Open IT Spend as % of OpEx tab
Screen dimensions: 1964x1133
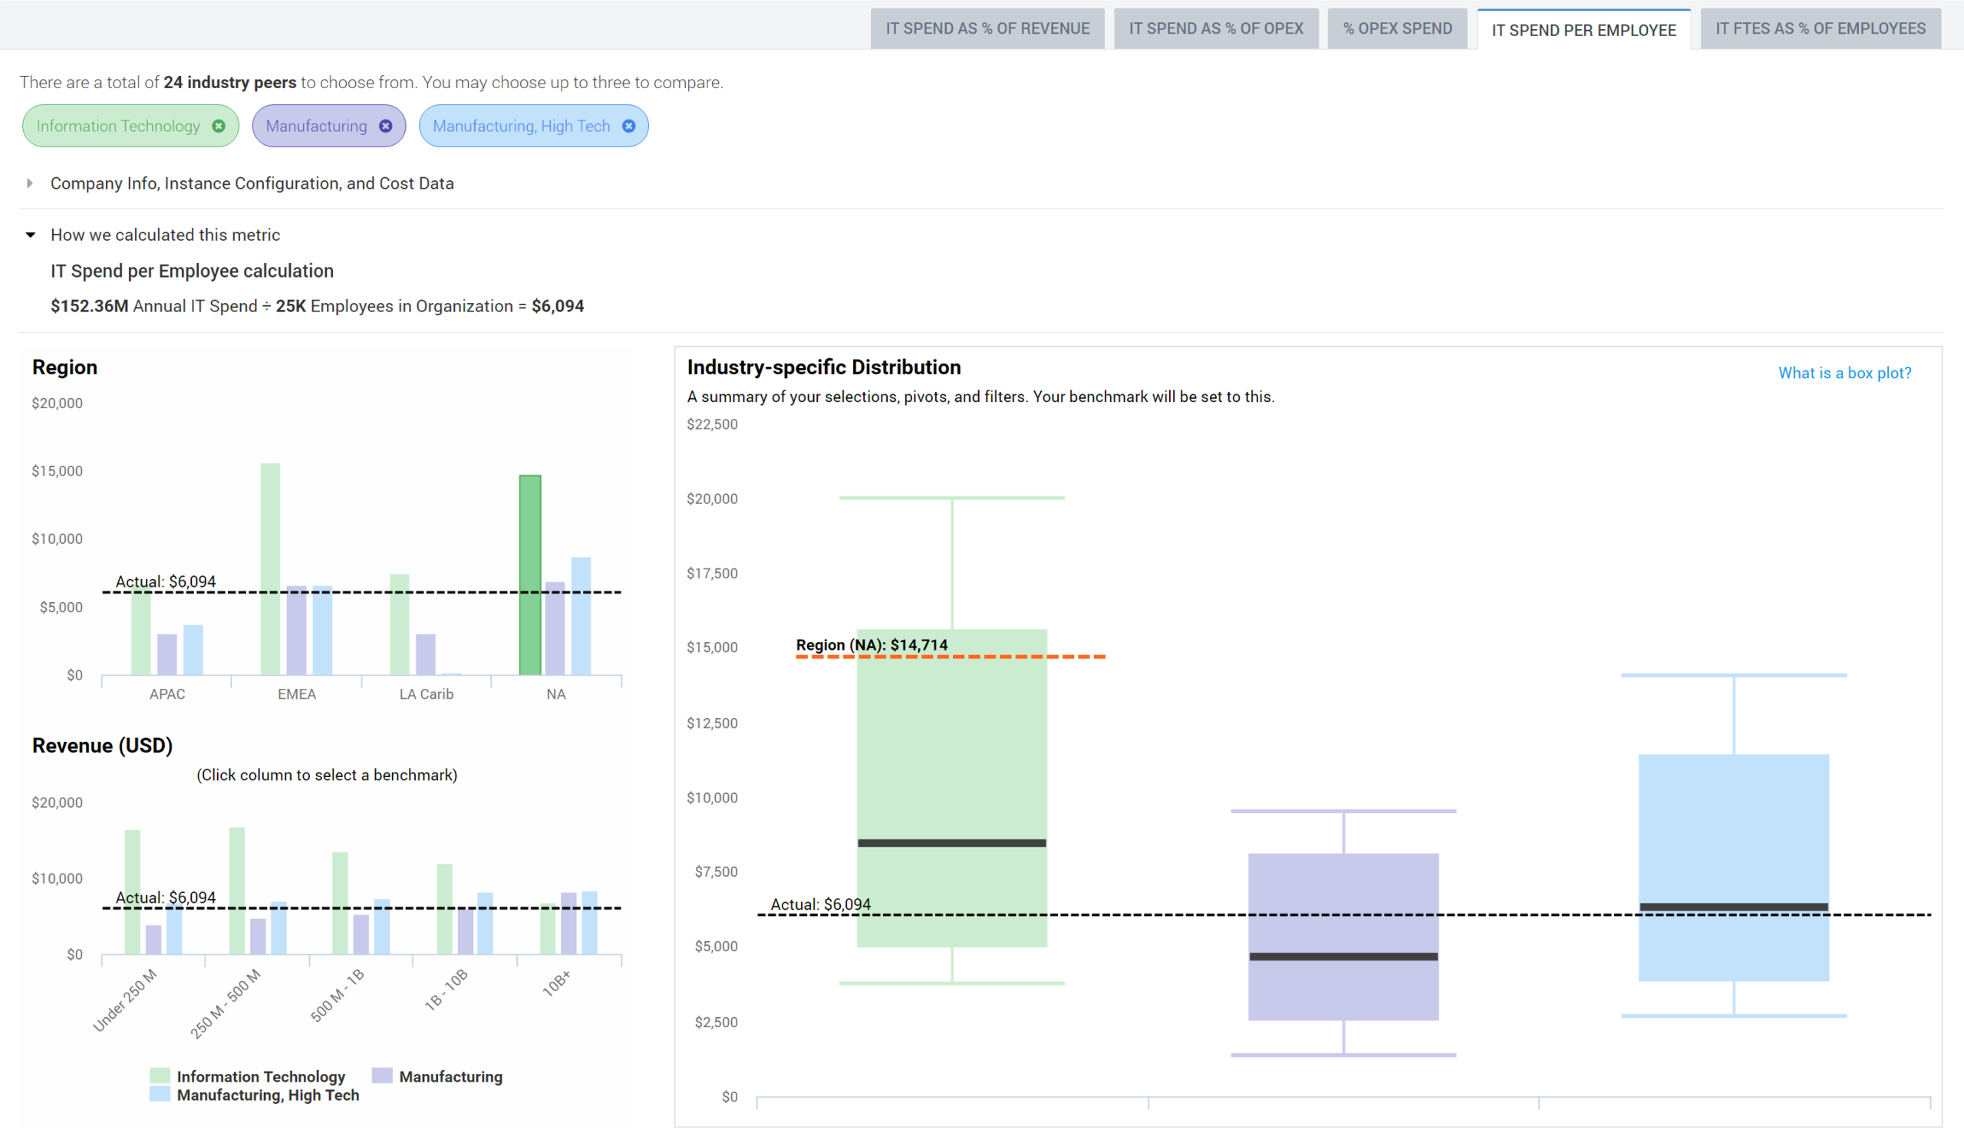[1215, 29]
